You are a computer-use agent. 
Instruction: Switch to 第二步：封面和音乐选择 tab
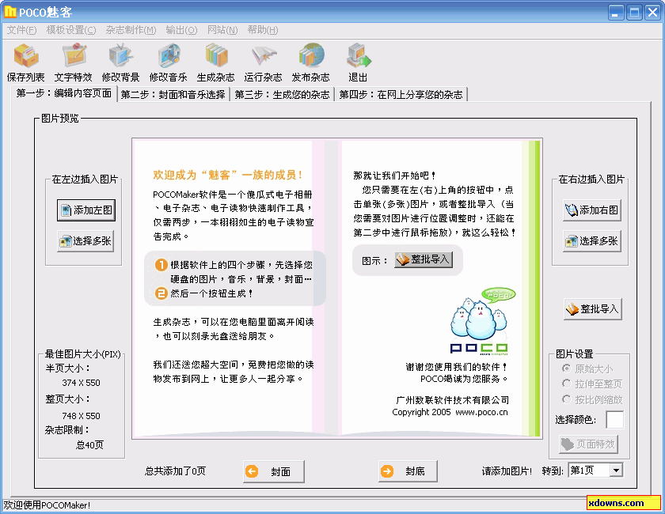click(173, 94)
